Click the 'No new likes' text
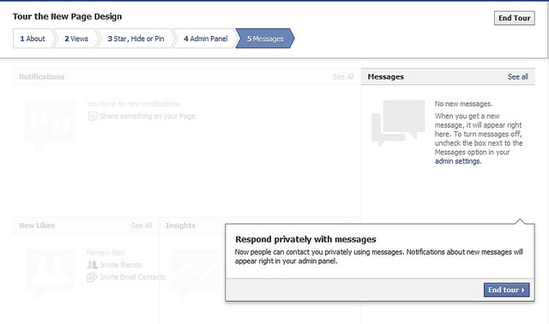Image resolution: width=549 pixels, height=324 pixels. click(106, 253)
